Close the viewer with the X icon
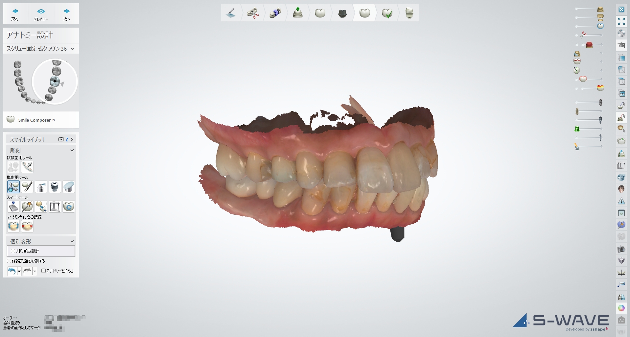This screenshot has height=337, width=630. pyautogui.click(x=621, y=10)
